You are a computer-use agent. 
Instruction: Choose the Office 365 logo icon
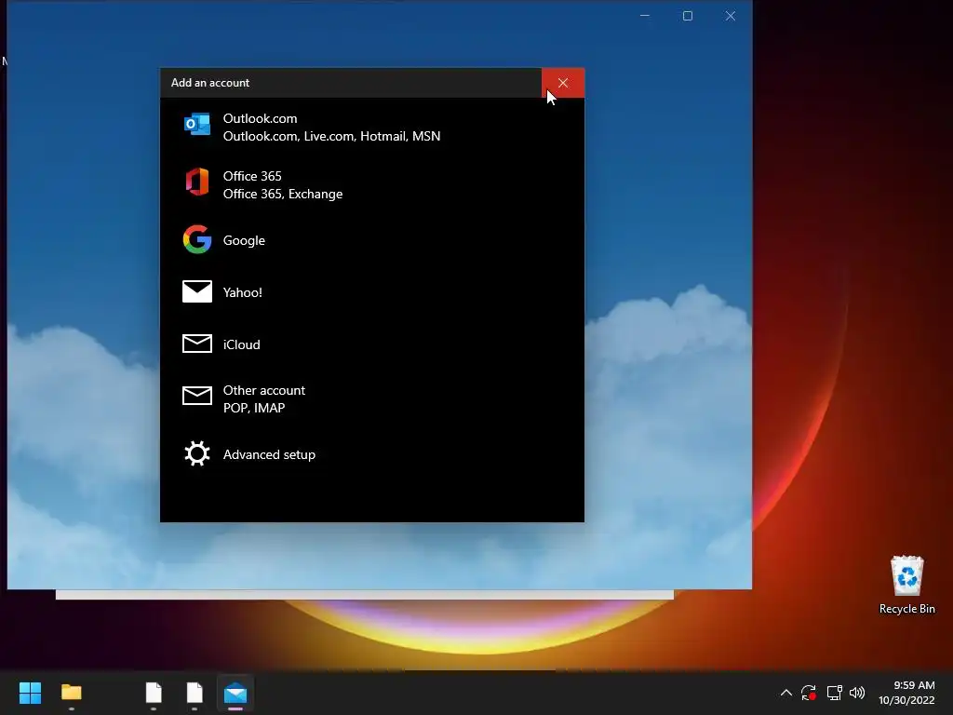pos(197,182)
